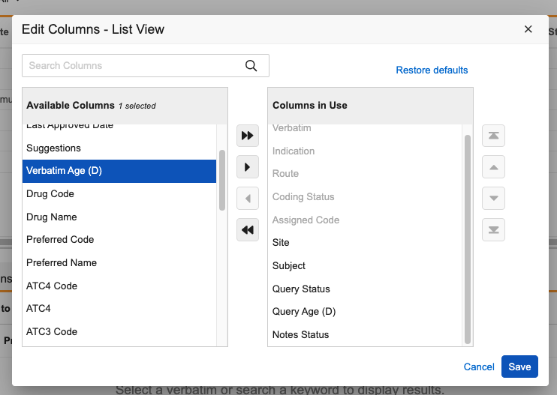
Task: Click the remove all columns double-arrow button
Action: (247, 230)
